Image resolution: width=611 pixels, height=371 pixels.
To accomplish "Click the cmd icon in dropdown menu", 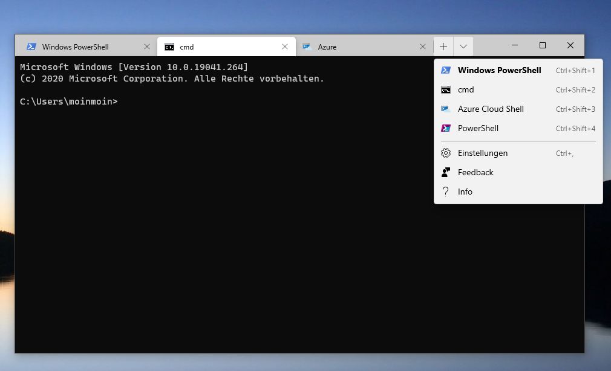I will [446, 90].
